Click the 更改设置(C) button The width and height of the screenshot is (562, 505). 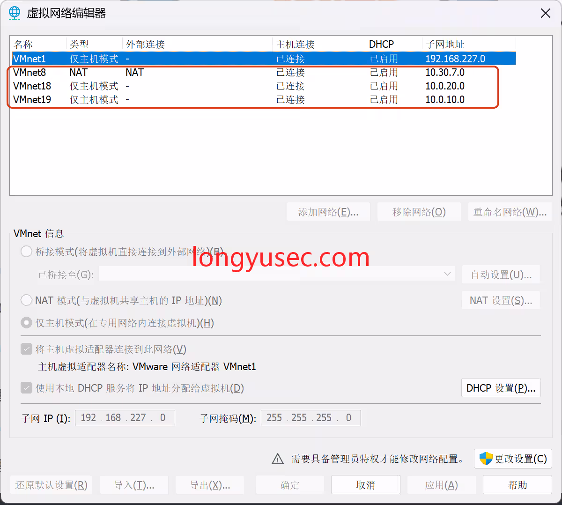click(x=513, y=459)
